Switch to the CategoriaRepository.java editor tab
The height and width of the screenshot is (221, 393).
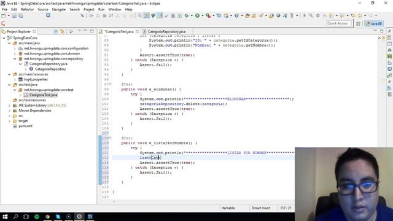tap(166, 31)
